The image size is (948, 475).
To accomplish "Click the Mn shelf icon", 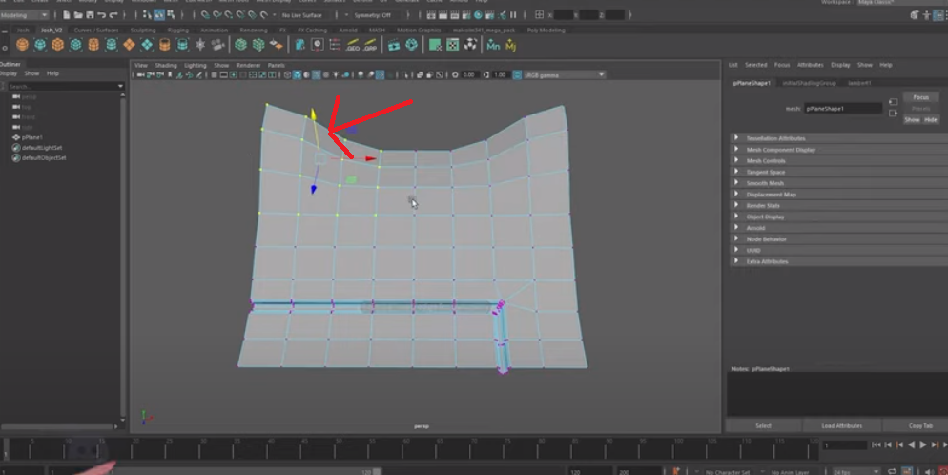I will [x=493, y=45].
